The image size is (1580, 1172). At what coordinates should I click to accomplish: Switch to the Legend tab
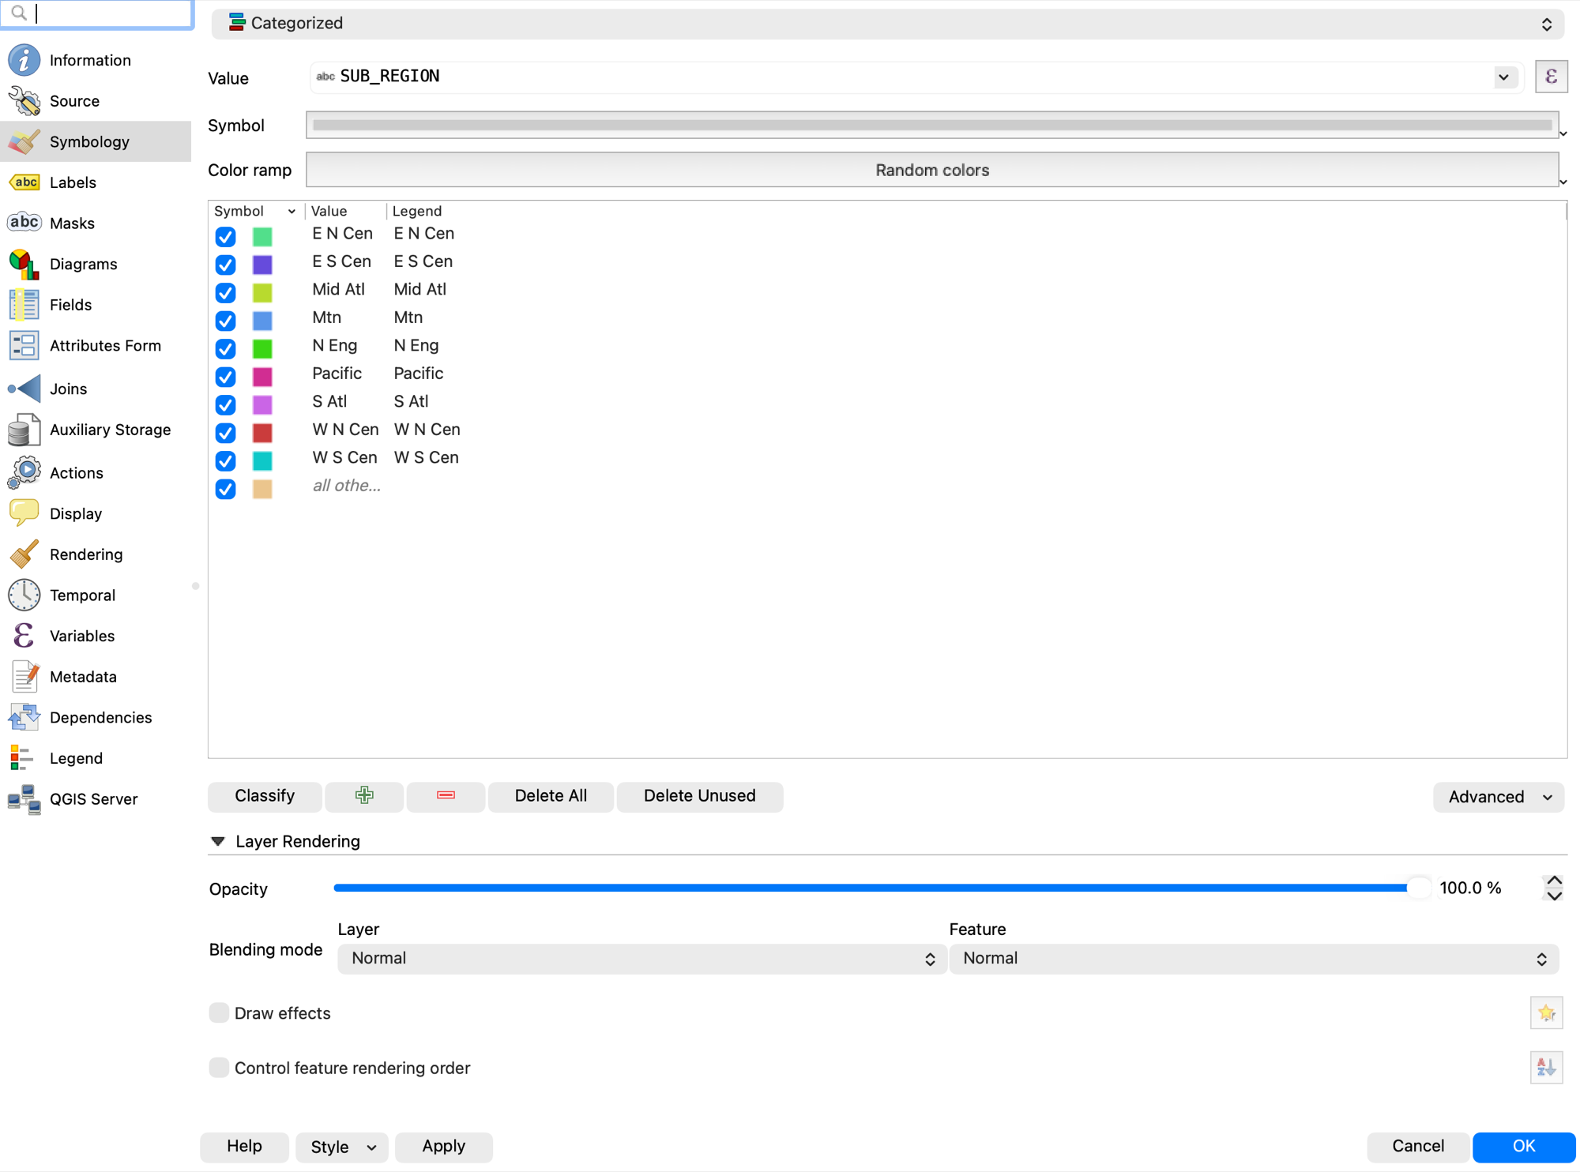(96, 758)
